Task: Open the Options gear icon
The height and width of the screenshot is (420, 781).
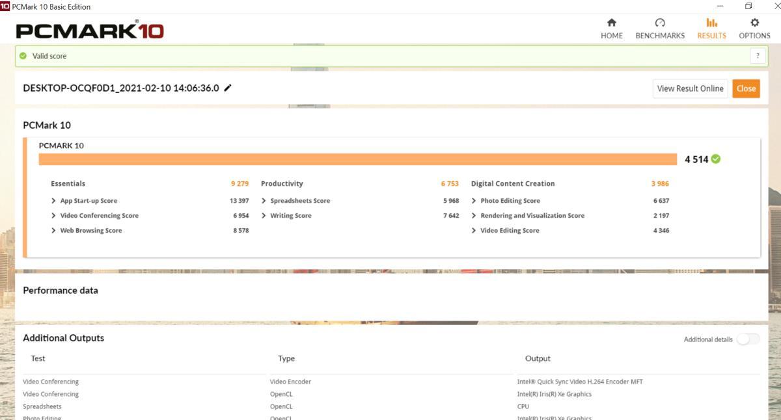Action: (754, 23)
